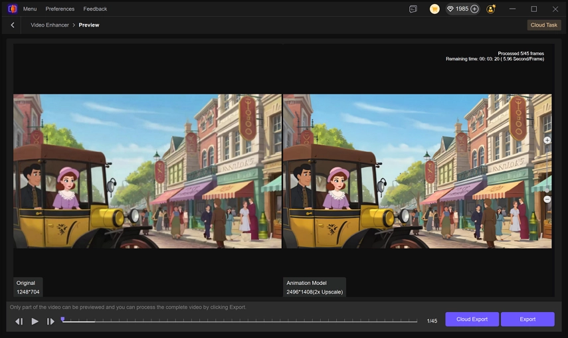This screenshot has height=338, width=568.
Task: Zoom in on the preview
Action: [x=547, y=141]
